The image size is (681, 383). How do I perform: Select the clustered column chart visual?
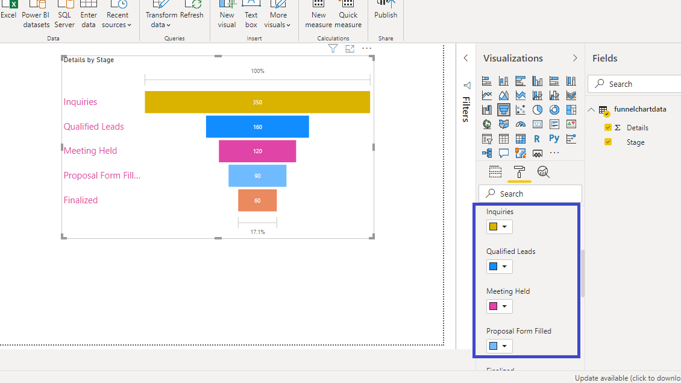[x=537, y=81]
